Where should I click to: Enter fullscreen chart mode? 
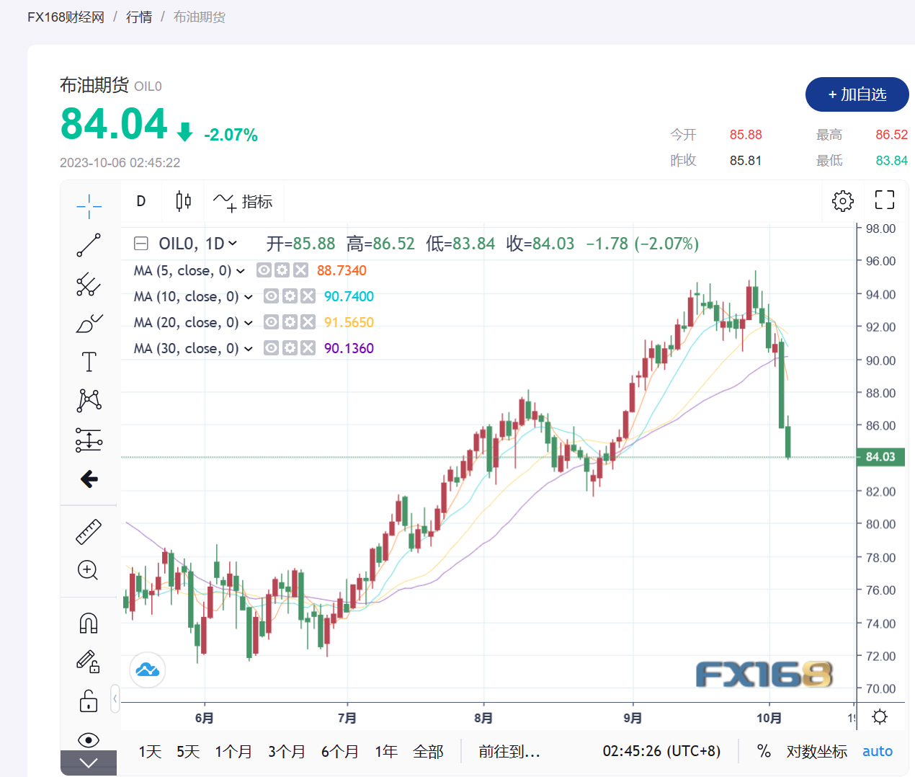884,200
